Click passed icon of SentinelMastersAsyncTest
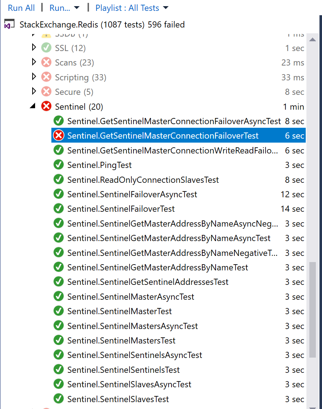Screen dimensions: 322x409 pyautogui.click(x=58, y=325)
